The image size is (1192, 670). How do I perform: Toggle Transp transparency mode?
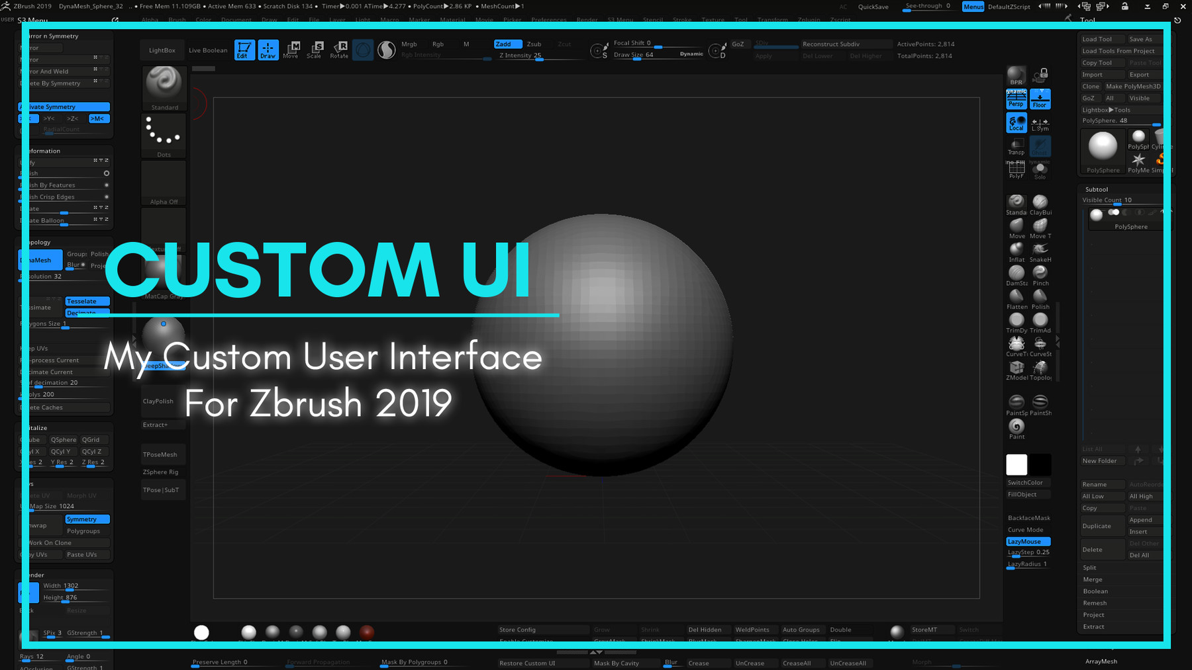coord(1016,146)
